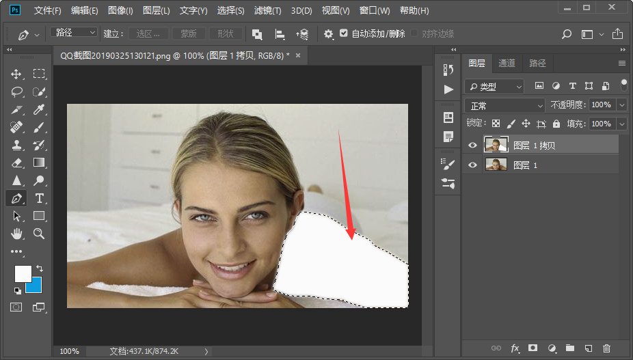Viewport: 633px width, 360px height.
Task: Hide the 图层 1 layer
Action: coord(472,165)
